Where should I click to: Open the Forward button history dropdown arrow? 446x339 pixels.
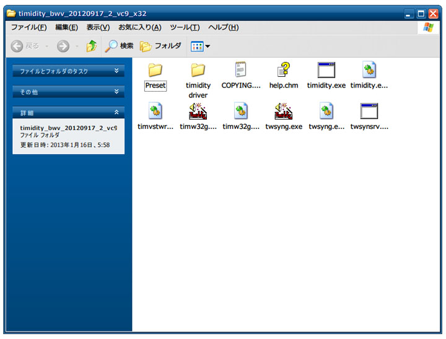click(x=77, y=46)
